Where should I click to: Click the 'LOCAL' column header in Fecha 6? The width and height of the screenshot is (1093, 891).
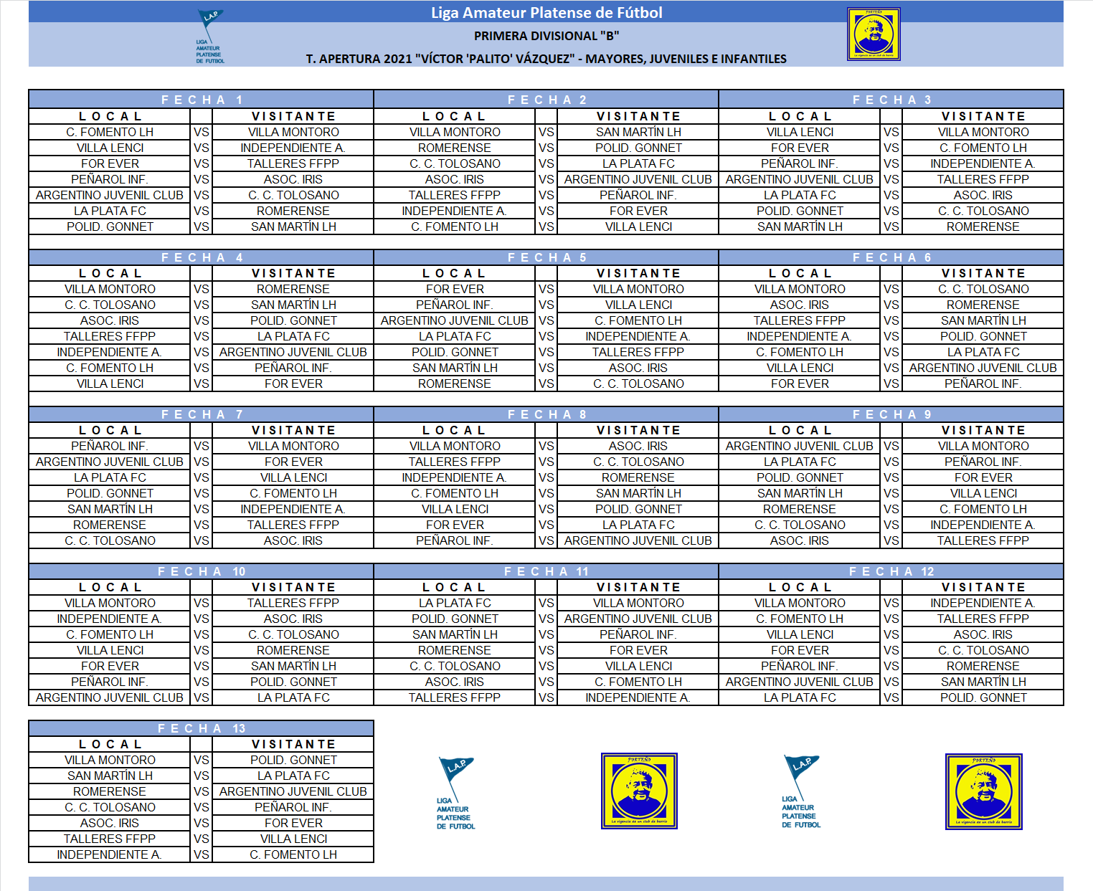coord(800,273)
